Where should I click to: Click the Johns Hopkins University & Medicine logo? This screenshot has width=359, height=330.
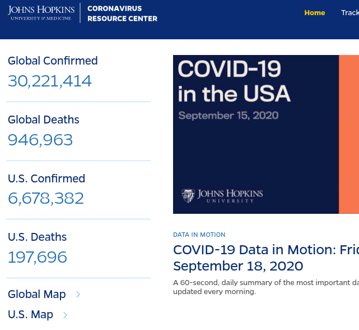41,13
